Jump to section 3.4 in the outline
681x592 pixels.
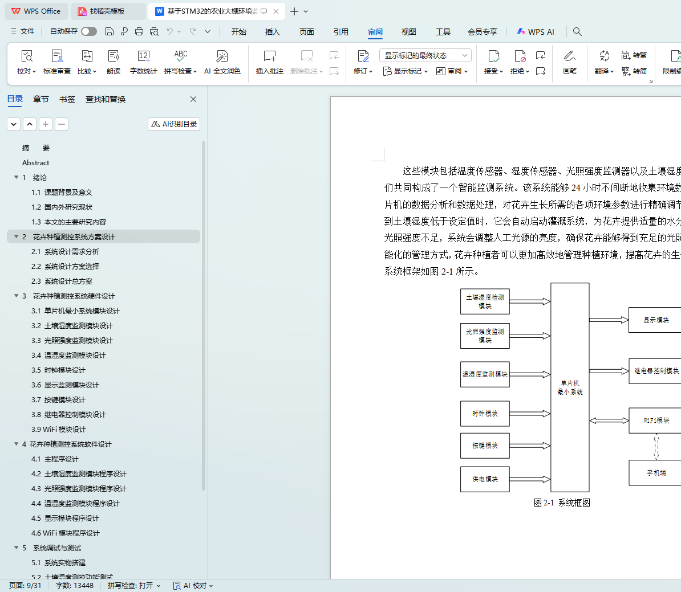tap(68, 355)
